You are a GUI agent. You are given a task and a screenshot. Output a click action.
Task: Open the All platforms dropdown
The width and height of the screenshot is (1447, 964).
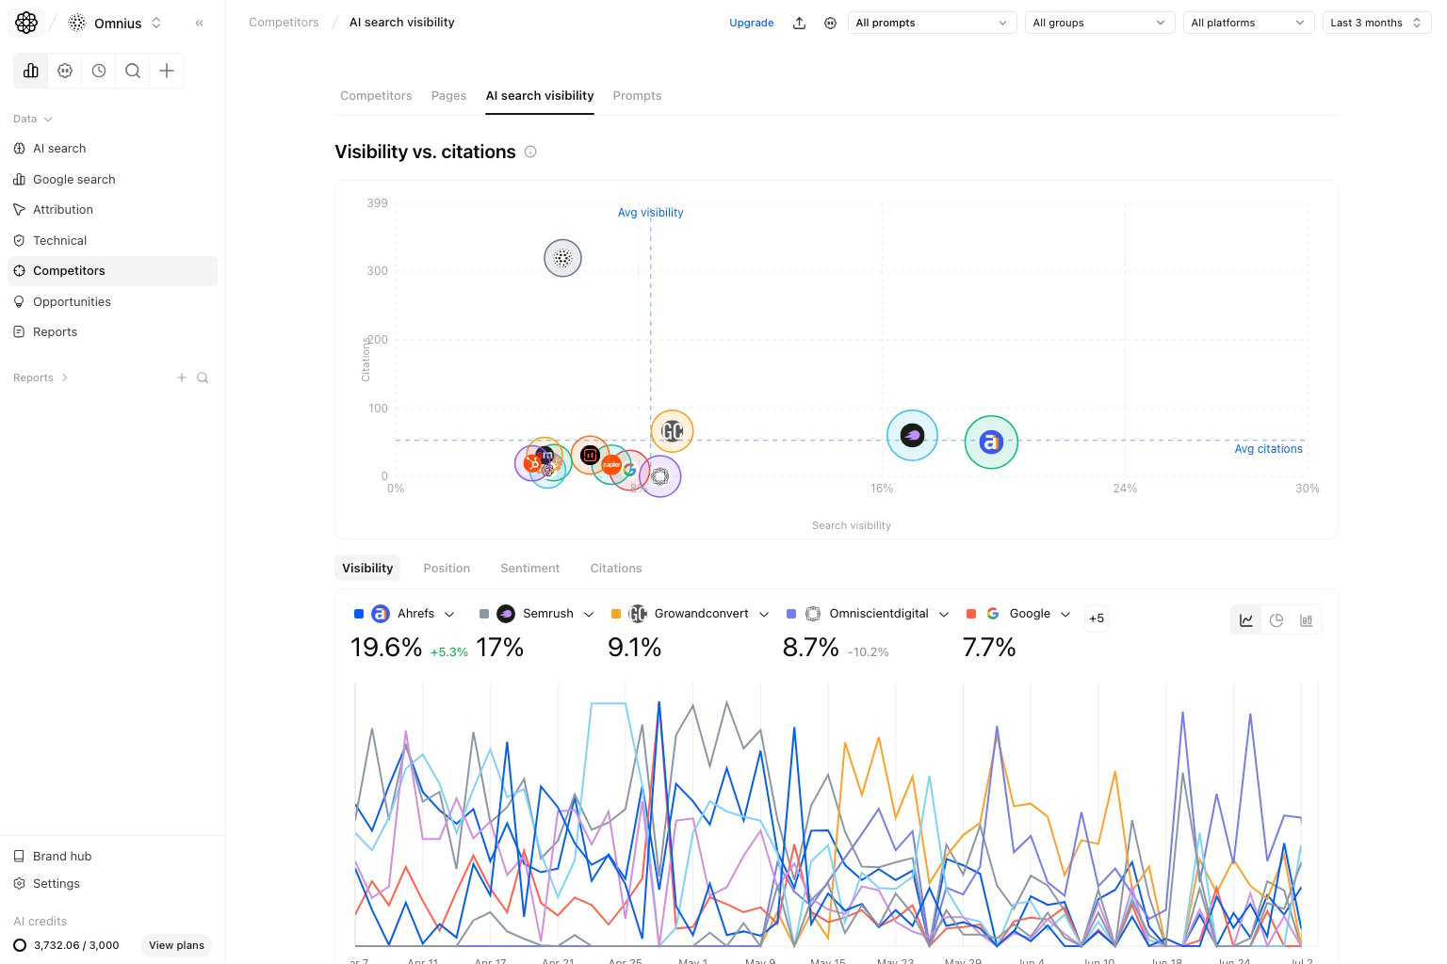pyautogui.click(x=1248, y=23)
